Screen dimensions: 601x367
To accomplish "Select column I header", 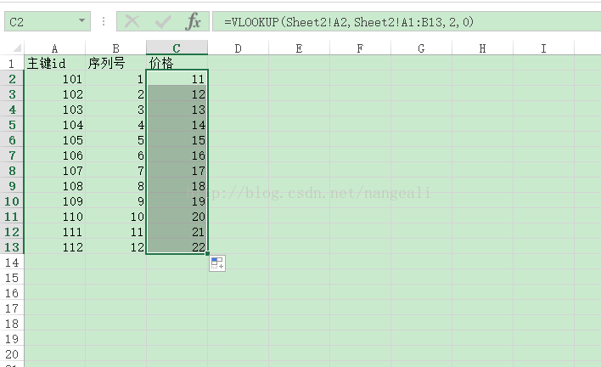I will click(x=543, y=48).
